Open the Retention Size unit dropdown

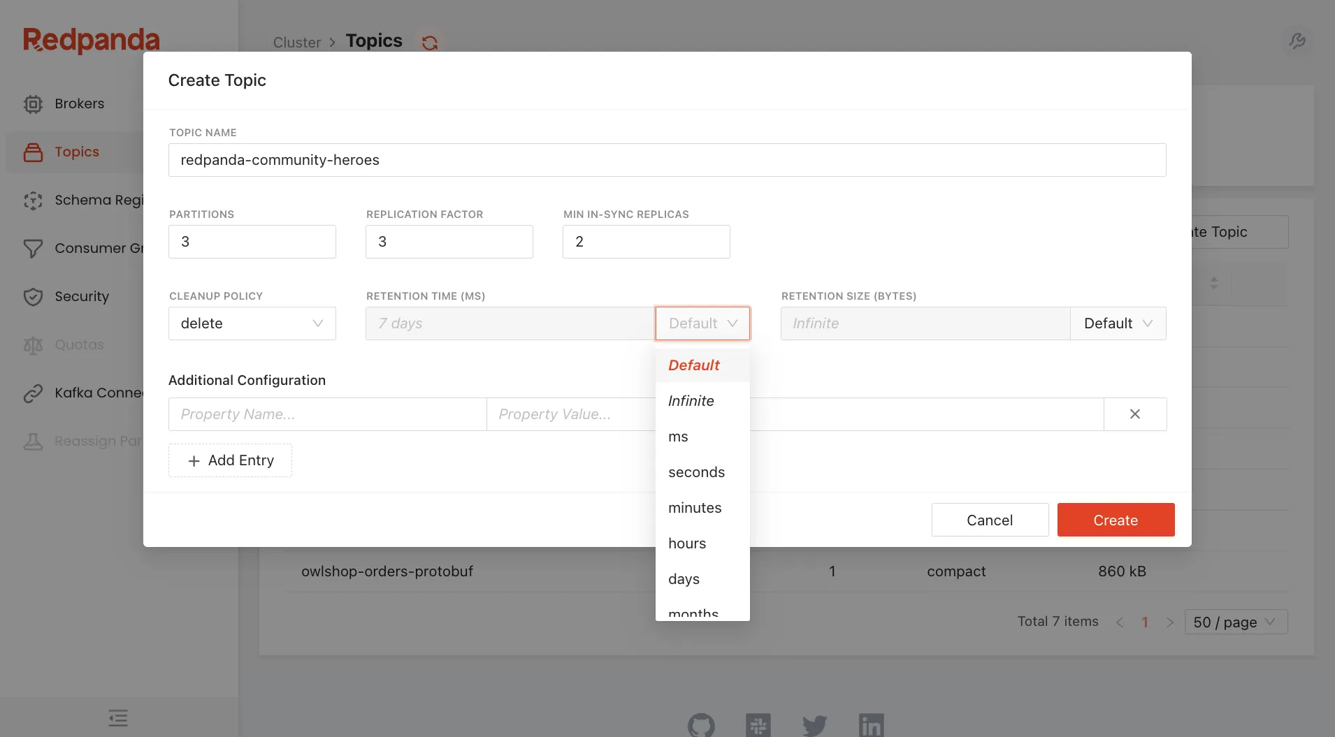coord(1118,323)
